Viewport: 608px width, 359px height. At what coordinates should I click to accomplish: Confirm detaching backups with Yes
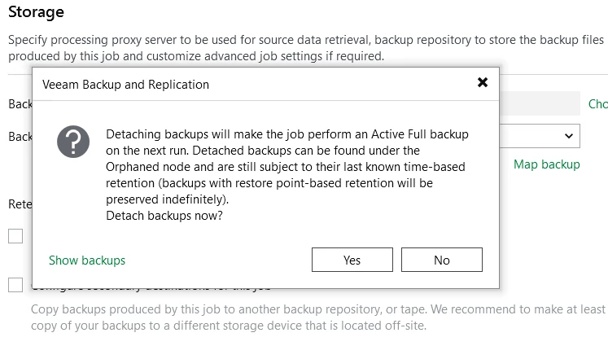coord(352,260)
